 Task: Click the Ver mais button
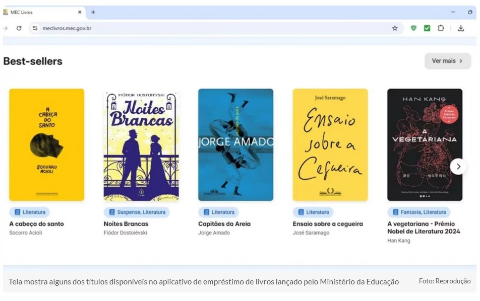(447, 61)
